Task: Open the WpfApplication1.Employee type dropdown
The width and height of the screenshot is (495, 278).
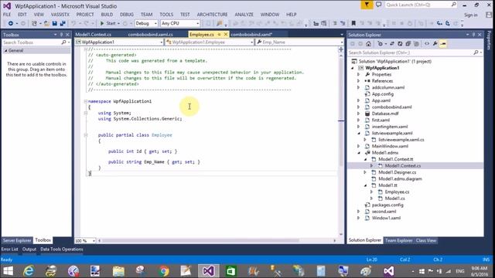Action: [x=210, y=42]
